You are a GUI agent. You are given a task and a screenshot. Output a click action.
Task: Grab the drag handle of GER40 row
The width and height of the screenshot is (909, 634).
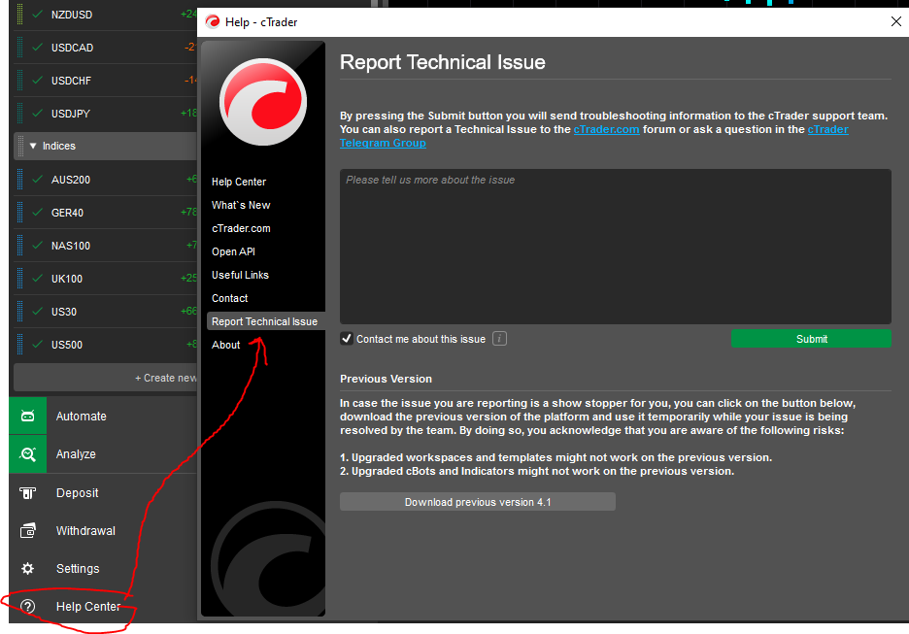(20, 212)
